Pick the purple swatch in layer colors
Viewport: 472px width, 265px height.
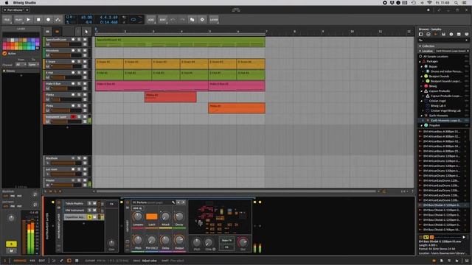pos(38,40)
